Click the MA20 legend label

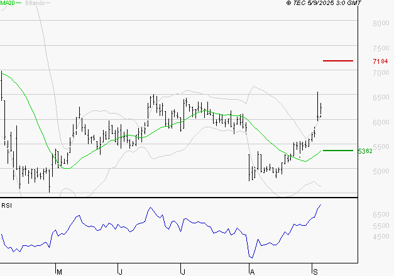(8, 4)
